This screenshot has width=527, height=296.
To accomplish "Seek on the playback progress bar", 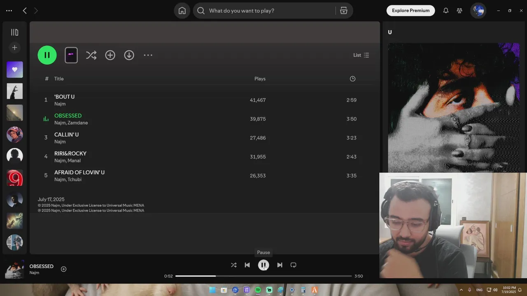I will [x=263, y=276].
